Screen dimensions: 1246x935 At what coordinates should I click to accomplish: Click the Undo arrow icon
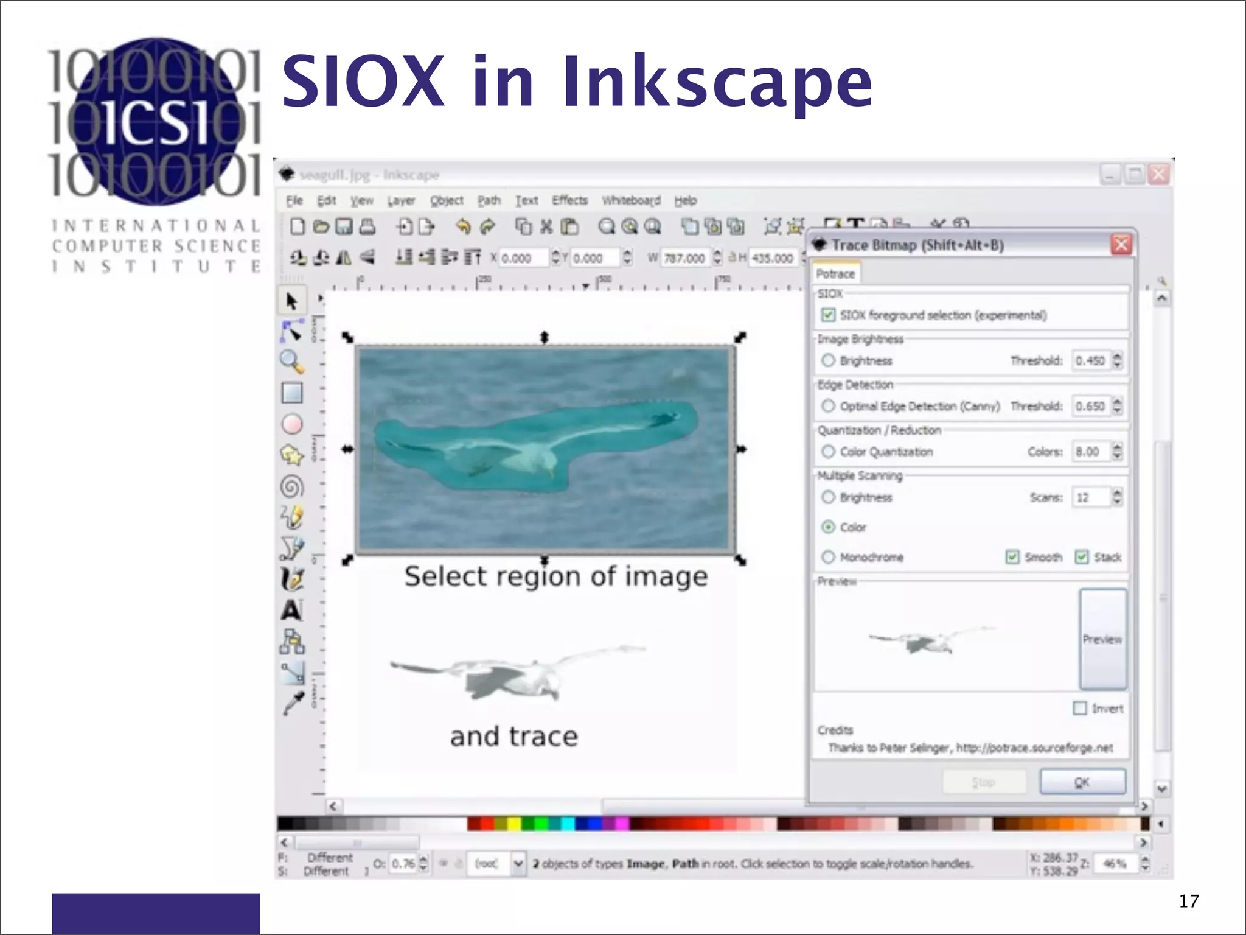pos(463,226)
